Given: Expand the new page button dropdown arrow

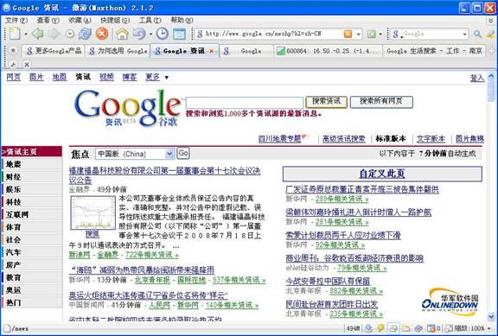Looking at the screenshot, I should pos(26,34).
